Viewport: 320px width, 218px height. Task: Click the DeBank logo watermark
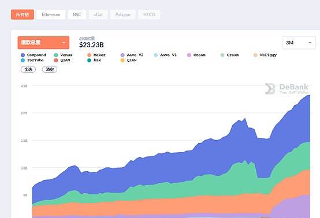point(286,89)
